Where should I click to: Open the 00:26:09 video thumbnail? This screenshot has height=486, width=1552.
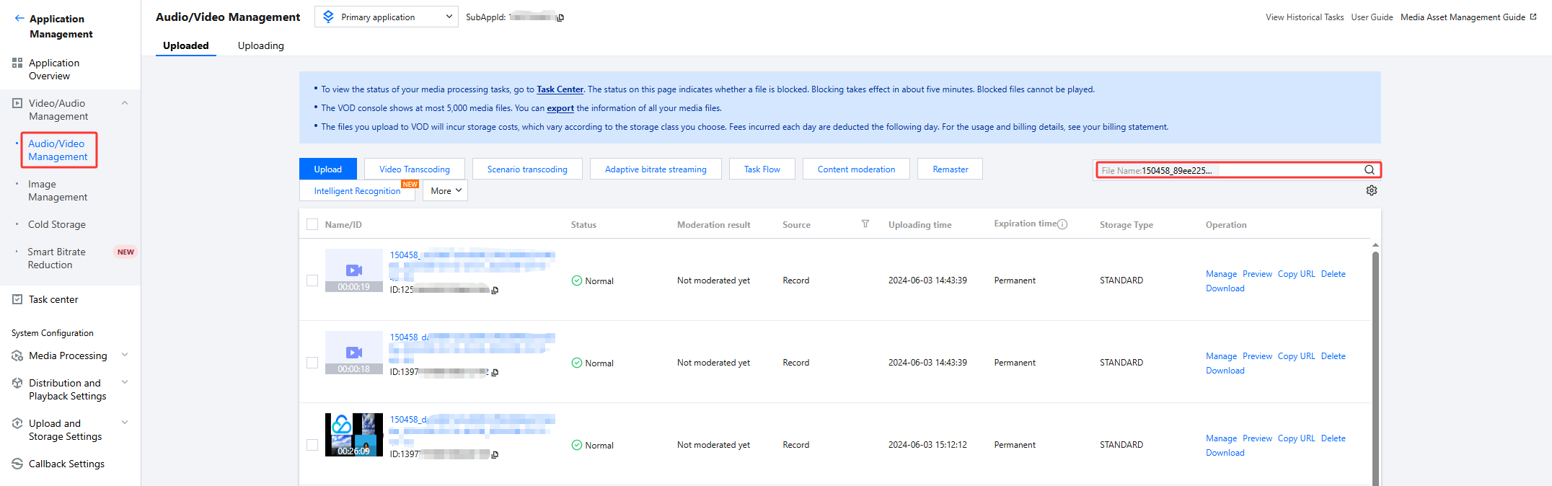pyautogui.click(x=353, y=435)
